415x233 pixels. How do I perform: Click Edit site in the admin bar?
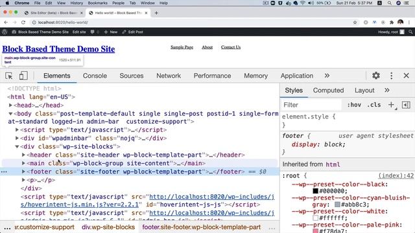point(79,32)
